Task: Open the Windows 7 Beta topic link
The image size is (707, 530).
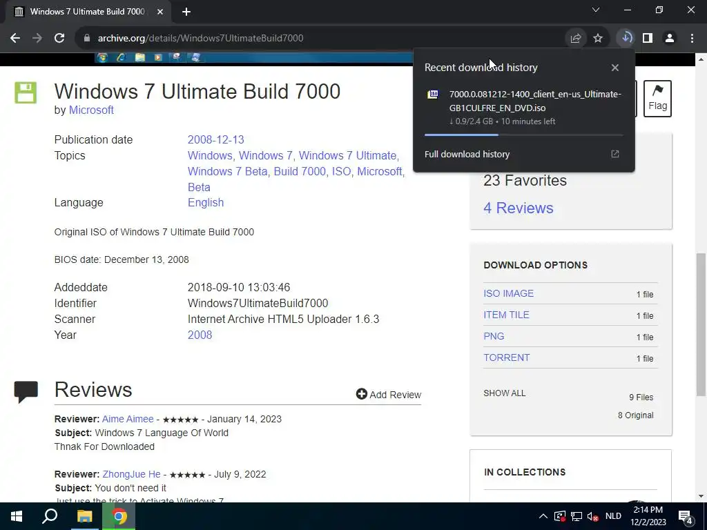Action: (x=227, y=171)
